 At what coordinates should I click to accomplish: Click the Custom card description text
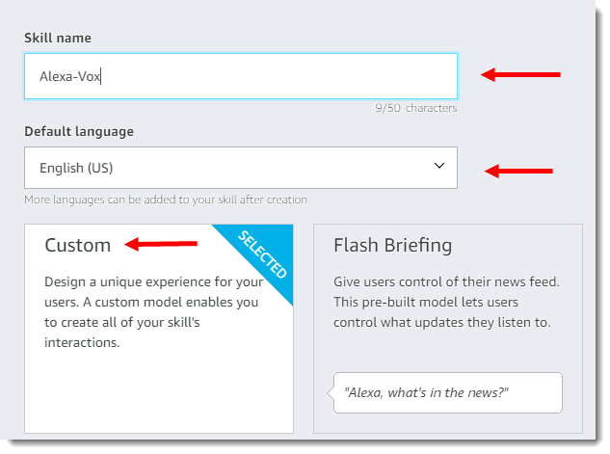(153, 312)
